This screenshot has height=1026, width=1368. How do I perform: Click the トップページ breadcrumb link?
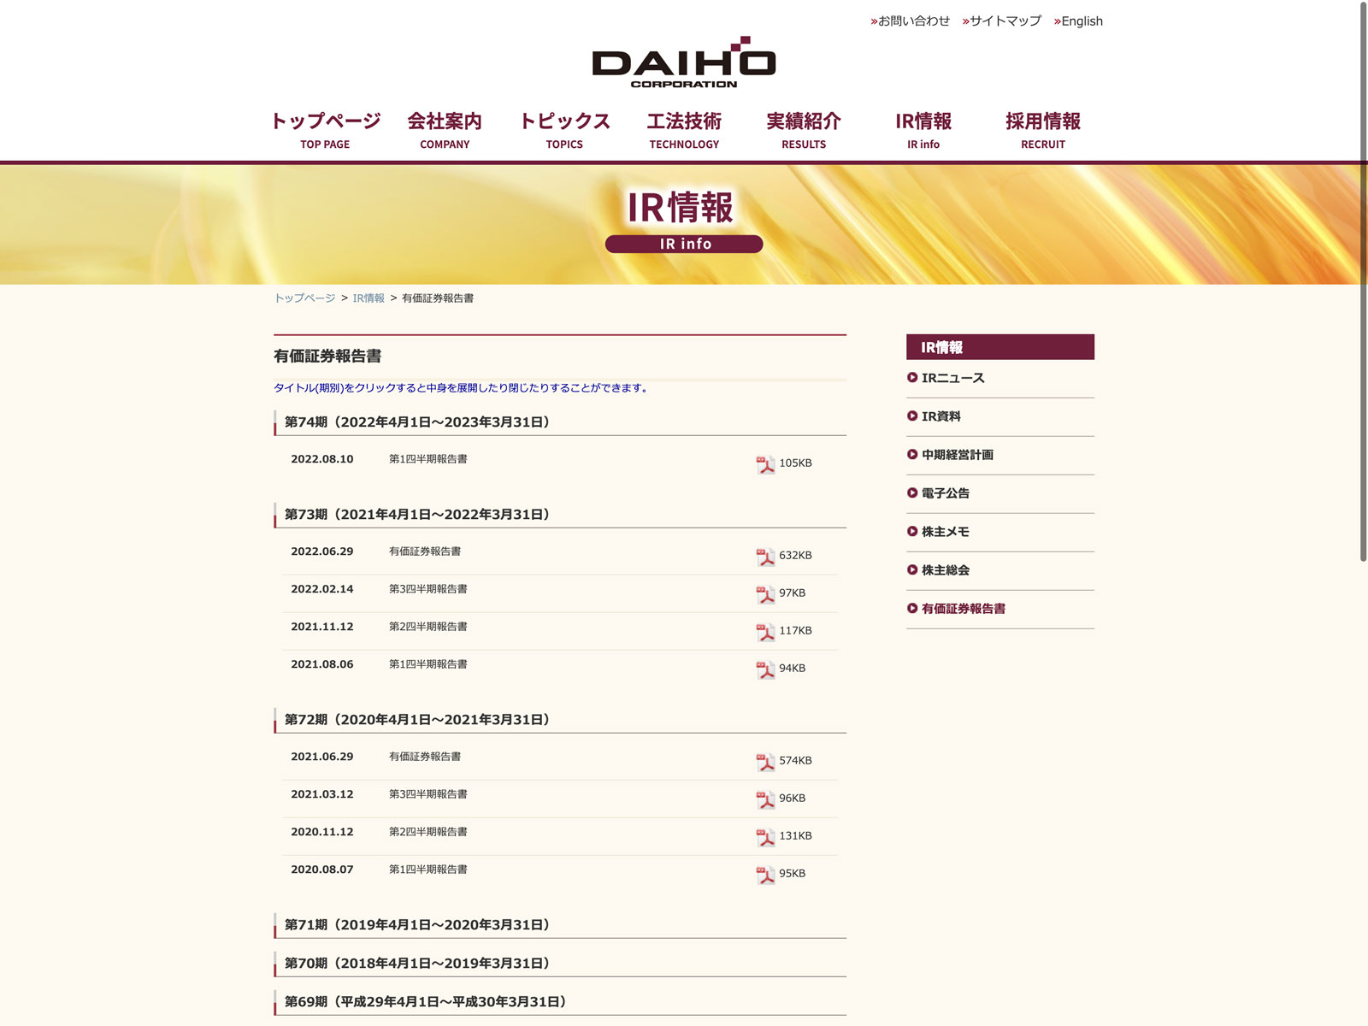[305, 298]
